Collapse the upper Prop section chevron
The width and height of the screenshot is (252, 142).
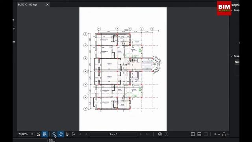pyautogui.click(x=232, y=10)
